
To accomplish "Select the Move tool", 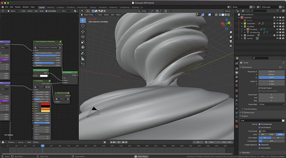I will [x=83, y=32].
